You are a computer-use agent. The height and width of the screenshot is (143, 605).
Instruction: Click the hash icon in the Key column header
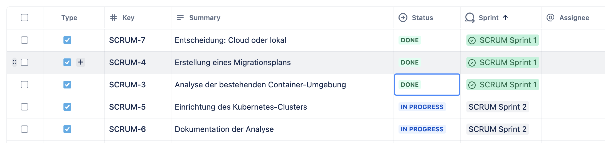114,18
